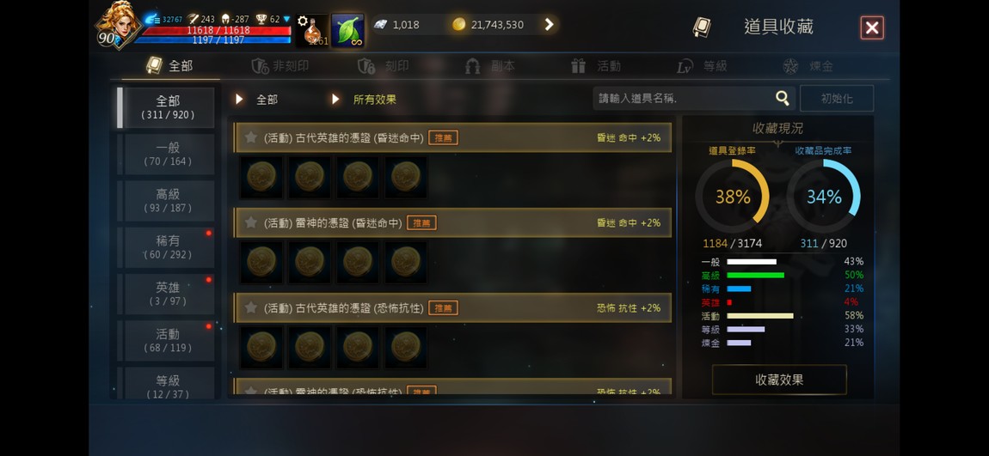Open the hero portrait at level 90
This screenshot has width=989, height=456.
pos(117,25)
